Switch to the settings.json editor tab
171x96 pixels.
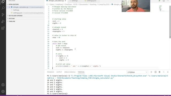tap(91, 1)
